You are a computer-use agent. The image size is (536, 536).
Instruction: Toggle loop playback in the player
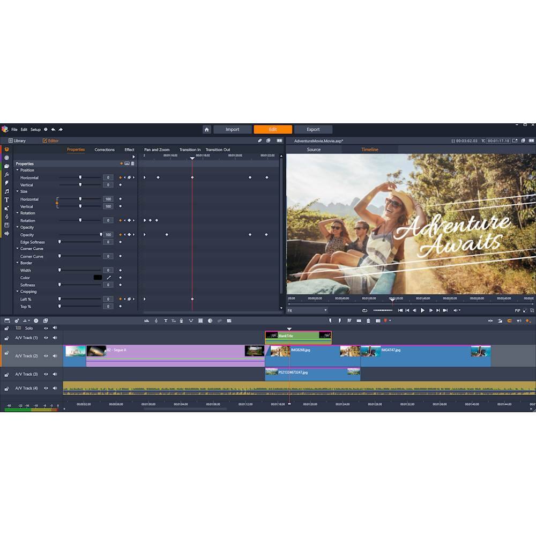(x=364, y=310)
